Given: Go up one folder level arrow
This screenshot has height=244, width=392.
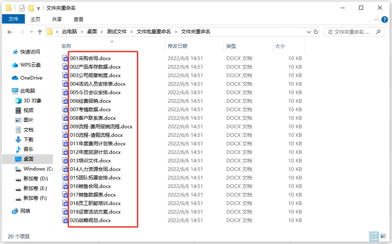Looking at the screenshot, I should pos(40,32).
